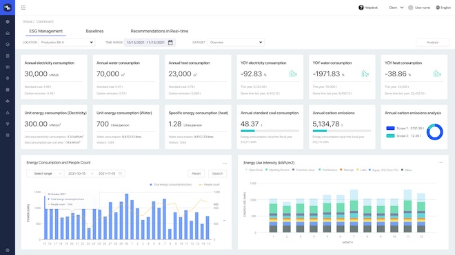Viewport: 455px width, 255px height.
Task: Open the Location dropdown showing Production Blk A
Action: (x=67, y=43)
